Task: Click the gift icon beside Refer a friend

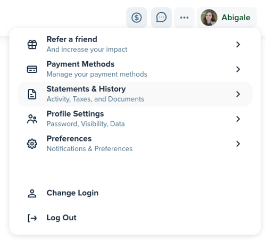Action: tap(32, 44)
